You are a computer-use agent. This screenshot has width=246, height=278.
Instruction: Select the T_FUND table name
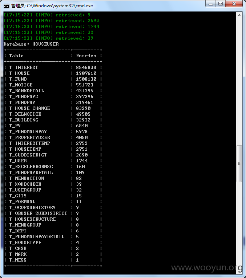(18, 79)
